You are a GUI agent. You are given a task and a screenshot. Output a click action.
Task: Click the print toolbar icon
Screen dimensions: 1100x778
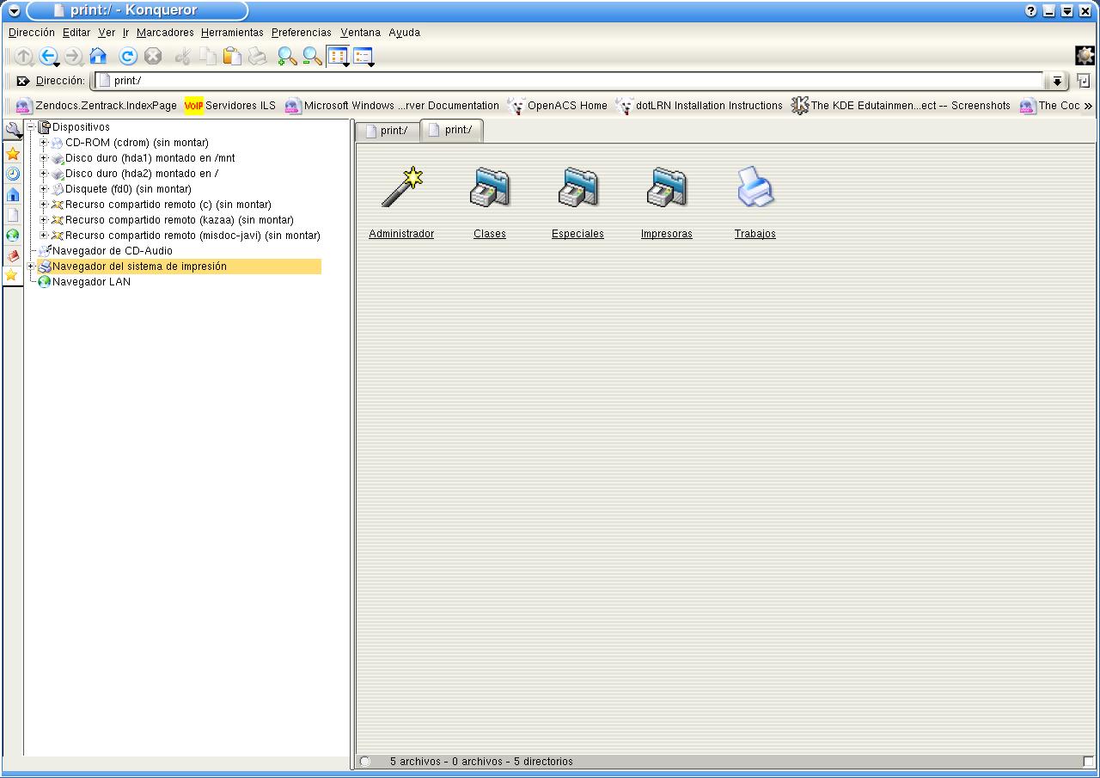click(257, 57)
